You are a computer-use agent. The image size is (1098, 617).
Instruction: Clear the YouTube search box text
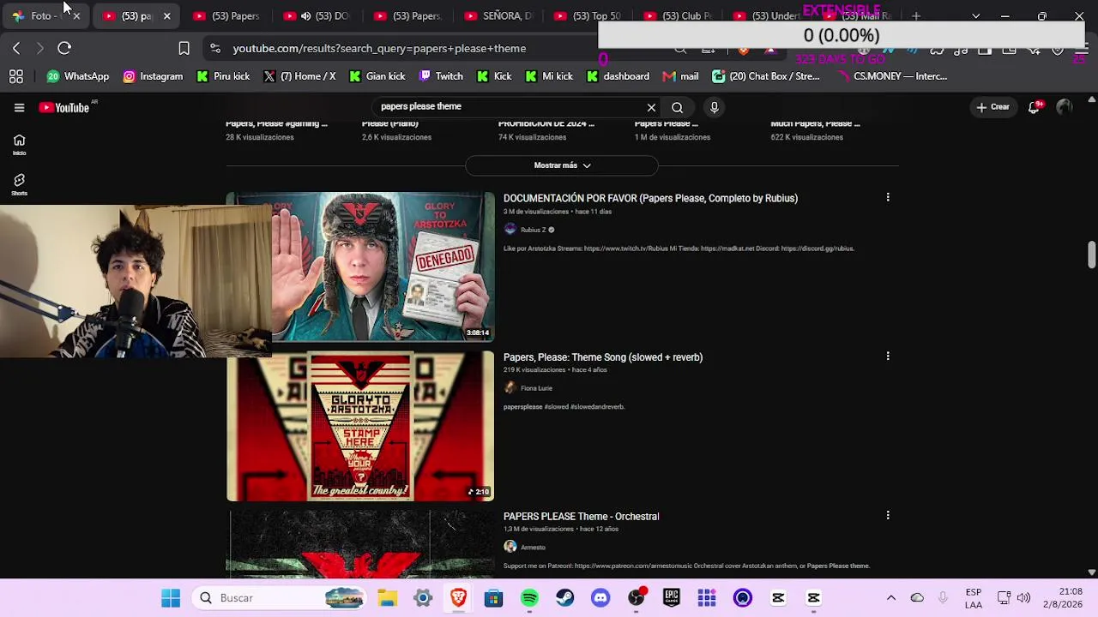(651, 107)
